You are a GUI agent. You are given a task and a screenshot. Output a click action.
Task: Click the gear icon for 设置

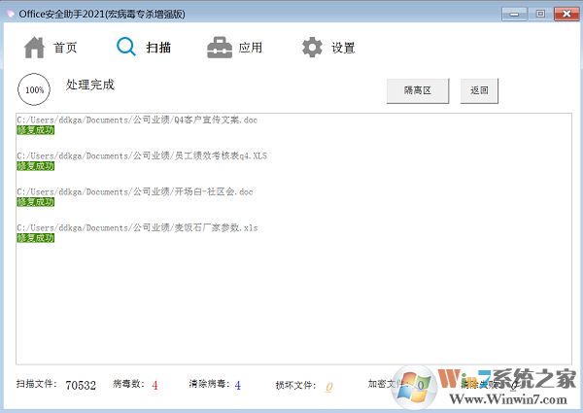click(312, 48)
